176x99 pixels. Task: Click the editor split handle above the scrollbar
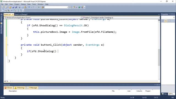click(x=159, y=20)
